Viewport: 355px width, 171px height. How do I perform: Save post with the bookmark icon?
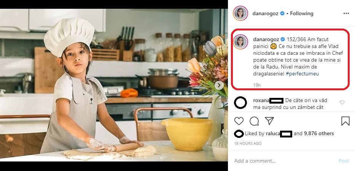[x=345, y=121]
